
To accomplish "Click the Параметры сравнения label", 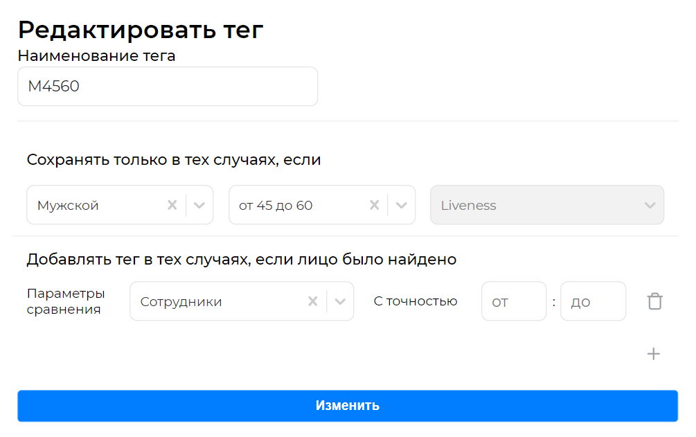I will coord(66,301).
